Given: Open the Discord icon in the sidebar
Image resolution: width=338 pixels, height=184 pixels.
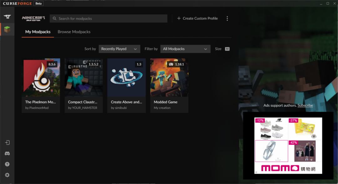Looking at the screenshot, I should pyautogui.click(x=7, y=153).
